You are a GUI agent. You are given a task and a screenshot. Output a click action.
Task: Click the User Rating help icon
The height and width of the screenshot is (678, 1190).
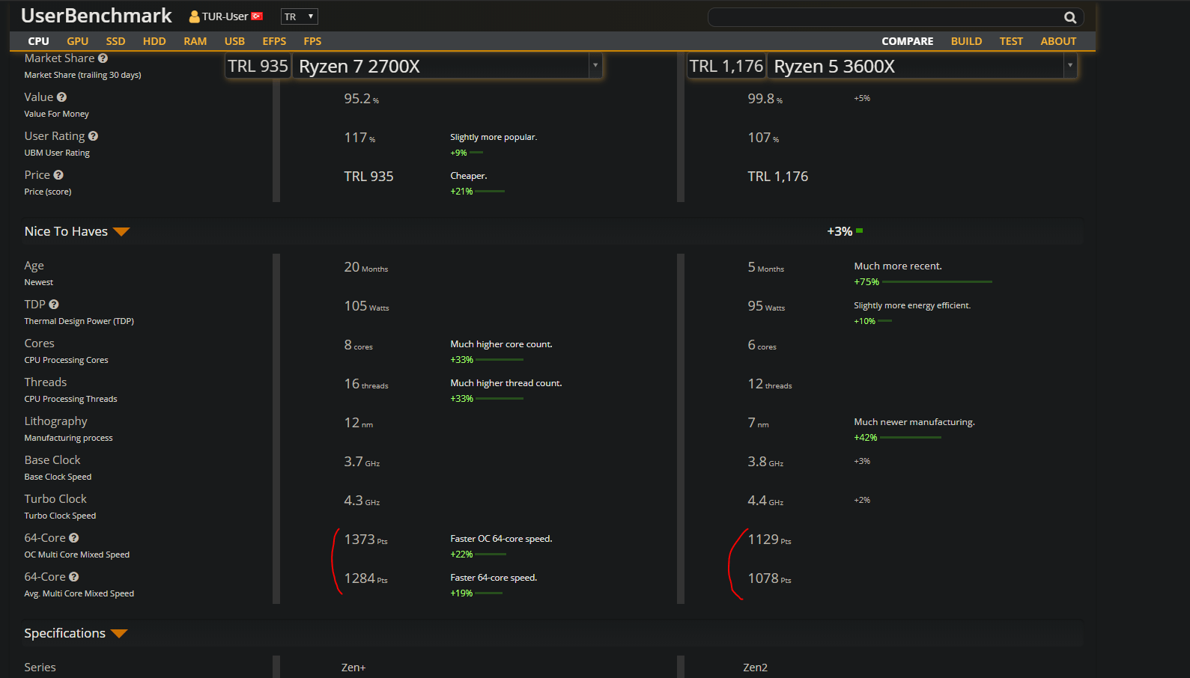(93, 136)
